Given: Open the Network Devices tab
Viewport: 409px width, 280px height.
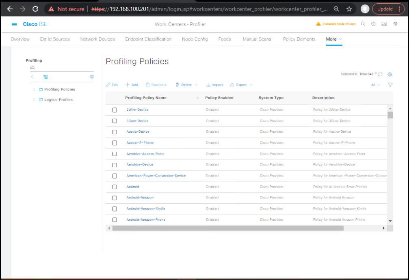Looking at the screenshot, I should click(97, 39).
